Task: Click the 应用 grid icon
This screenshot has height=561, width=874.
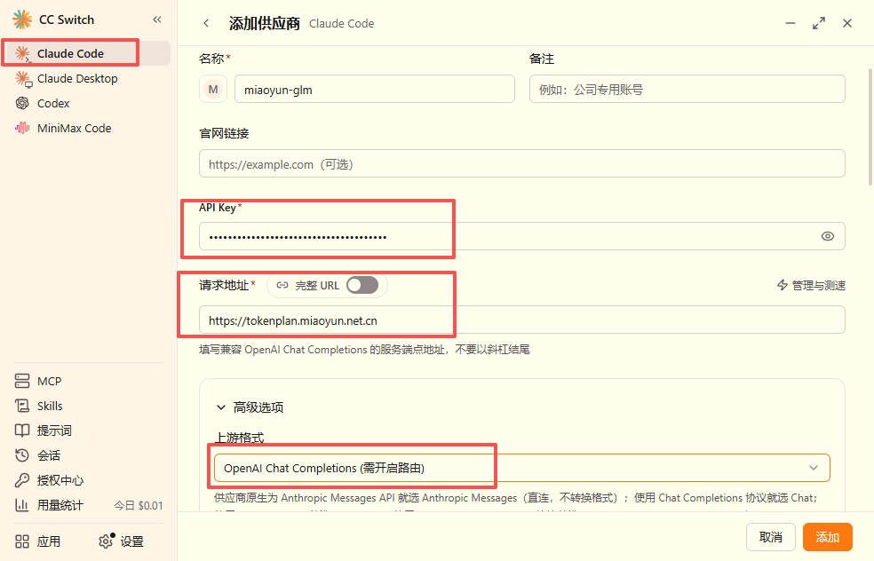Action: pyautogui.click(x=22, y=541)
